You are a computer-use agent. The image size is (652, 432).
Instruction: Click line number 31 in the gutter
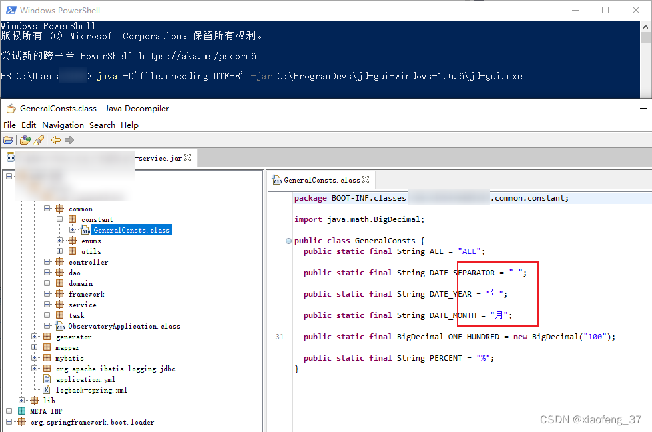[x=280, y=337]
